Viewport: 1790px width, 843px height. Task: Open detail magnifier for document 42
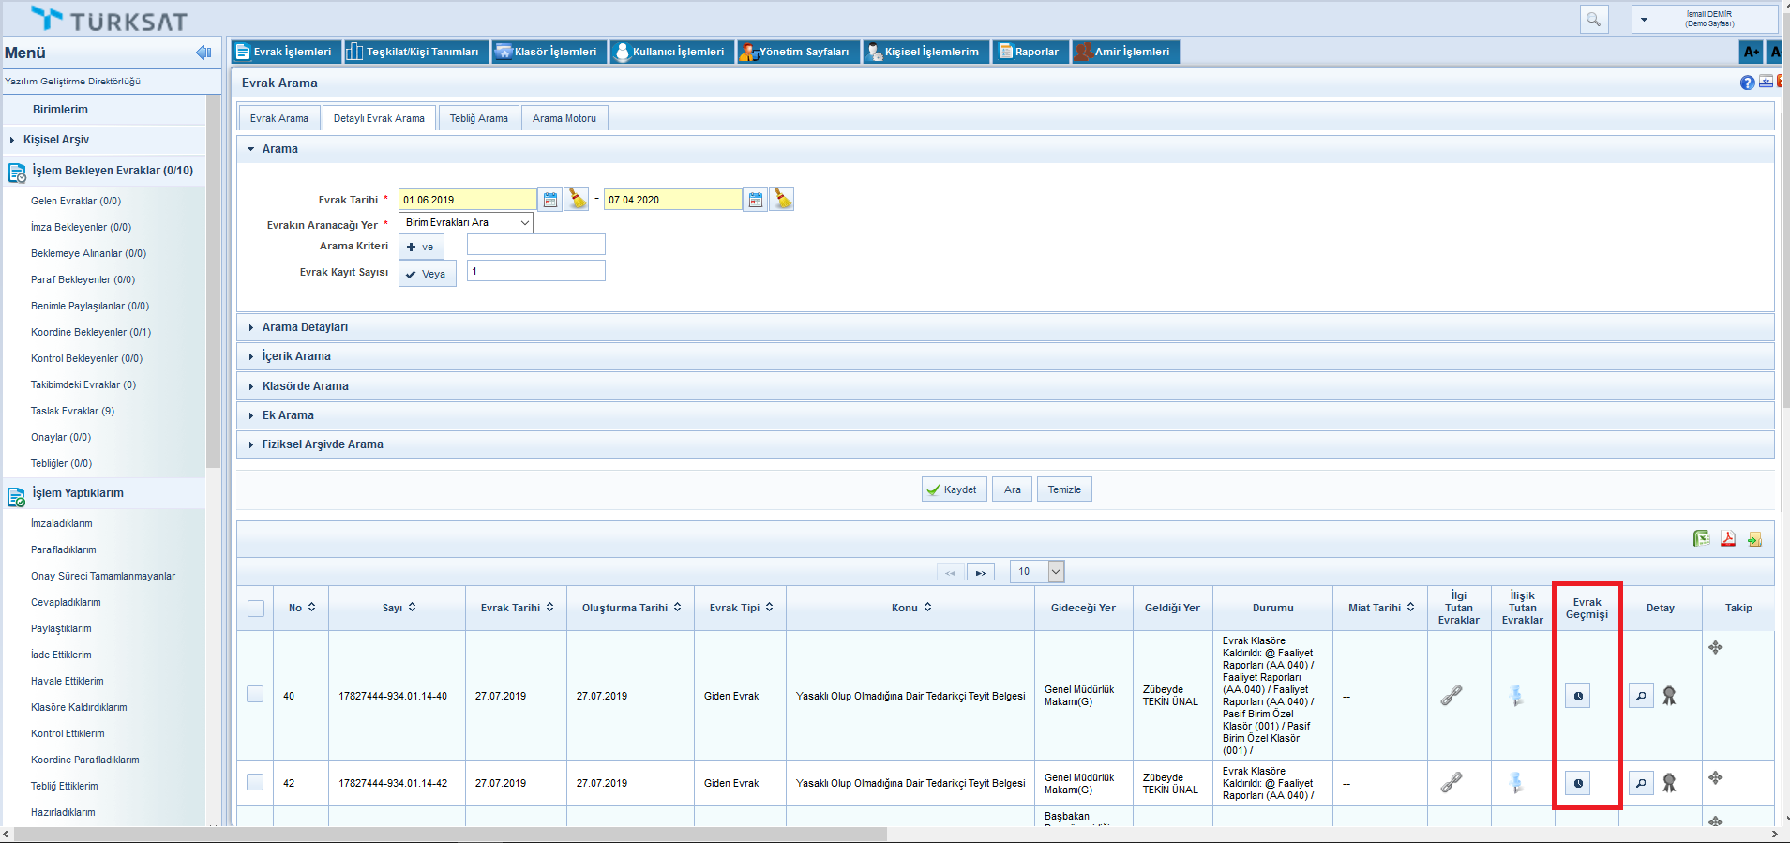(x=1641, y=783)
